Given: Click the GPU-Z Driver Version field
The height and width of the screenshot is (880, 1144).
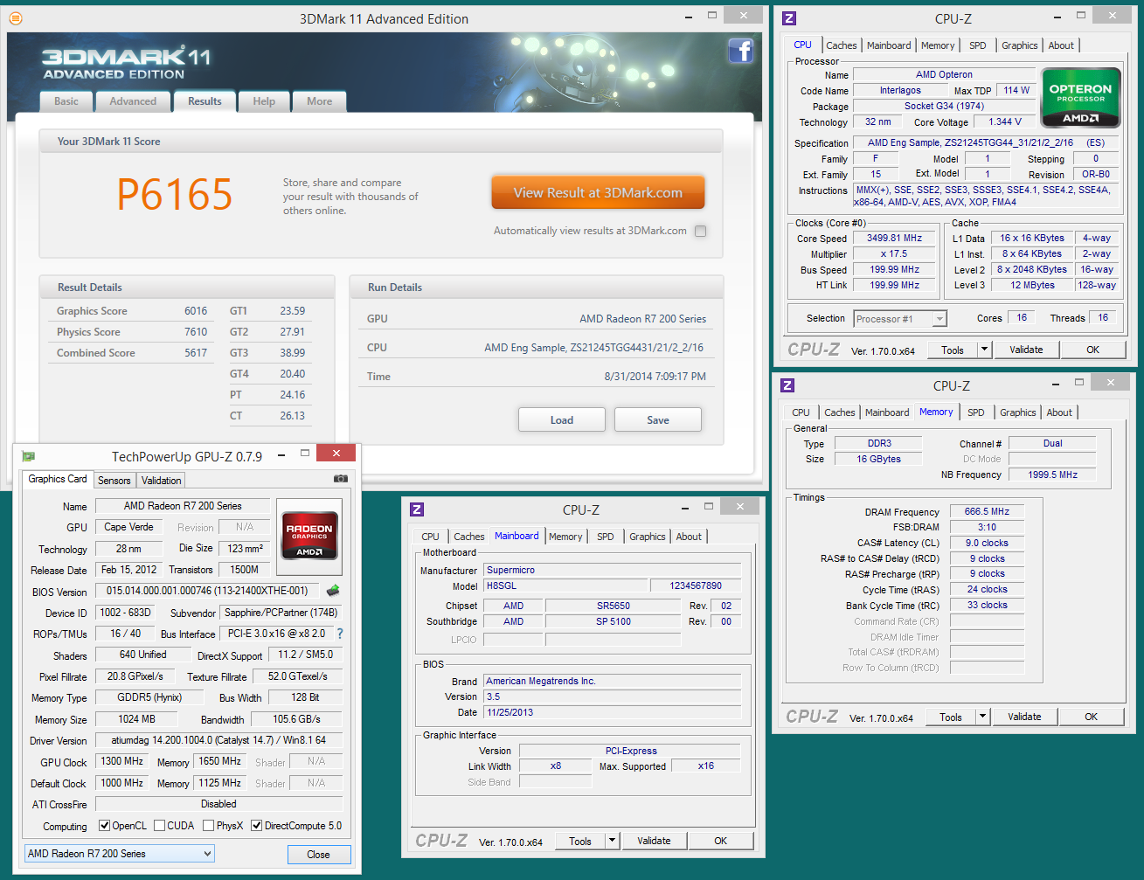Looking at the screenshot, I should click(218, 740).
